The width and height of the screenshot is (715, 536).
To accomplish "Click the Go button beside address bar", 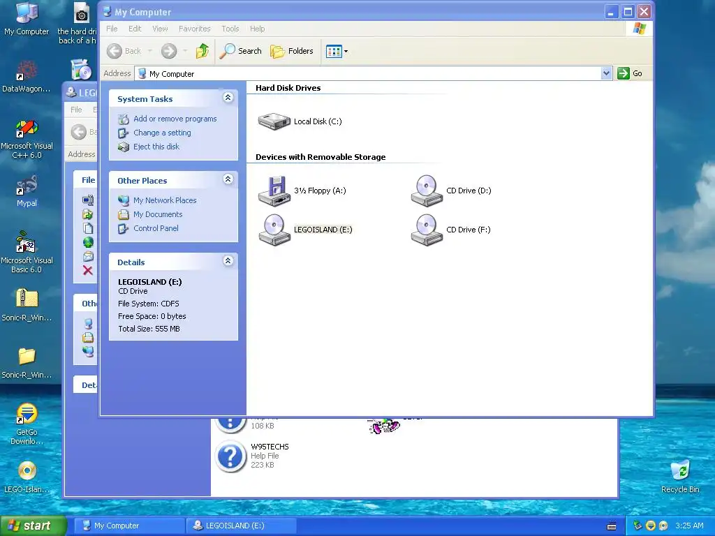I will [630, 73].
